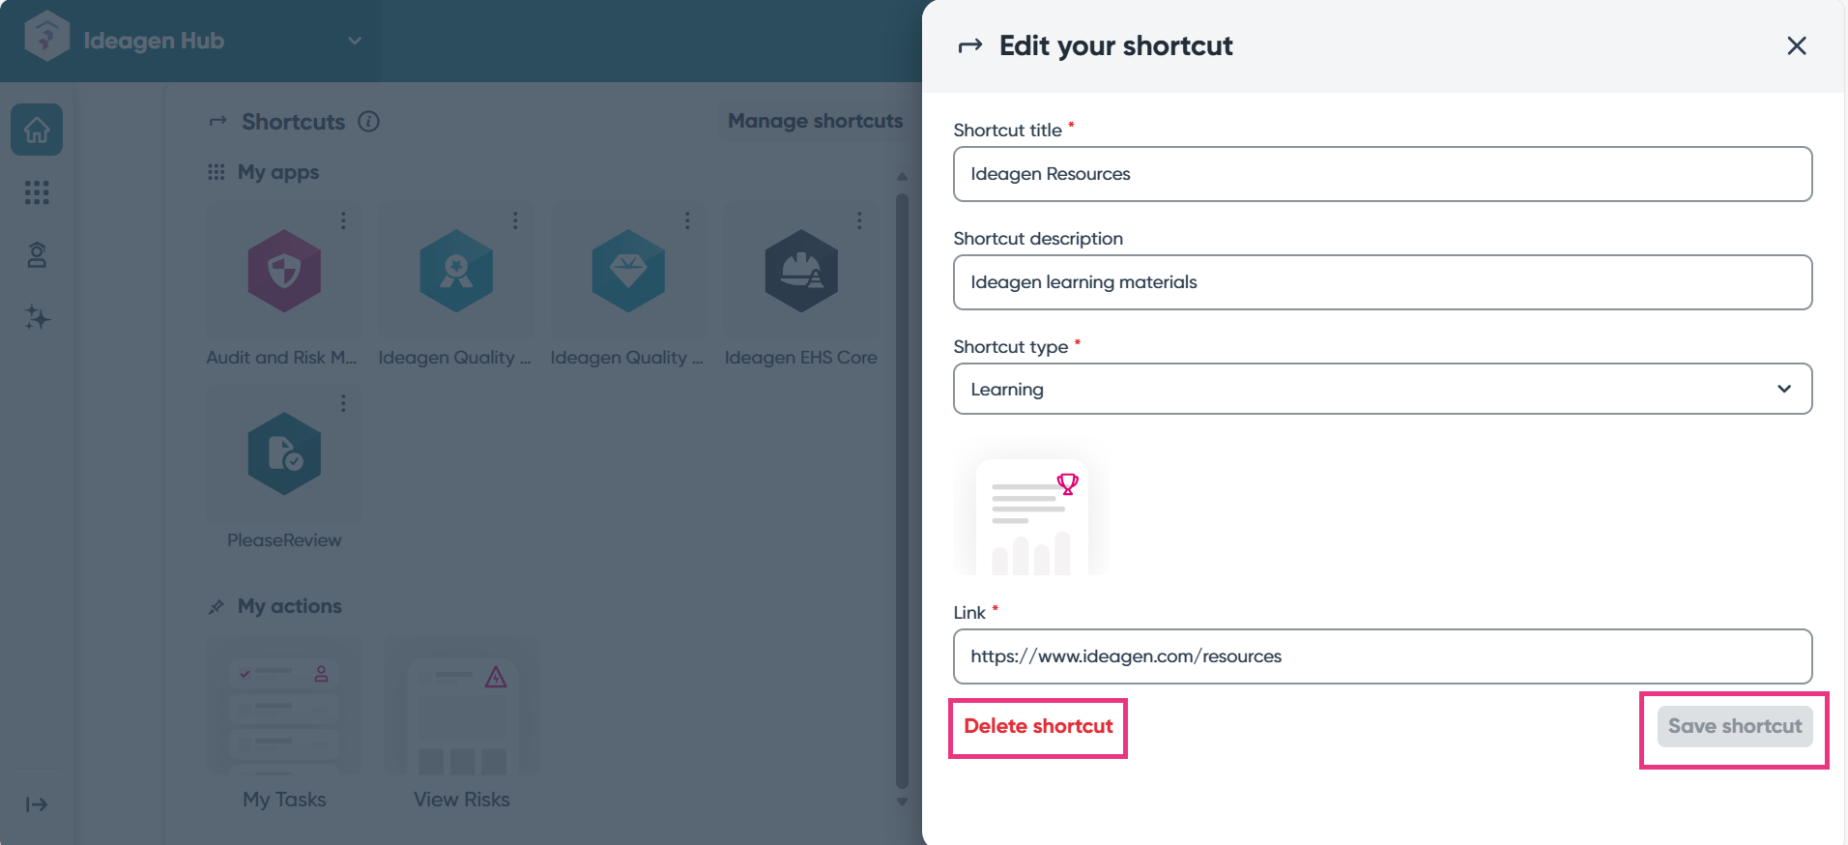Select the My Tasks action thumbnail

click(284, 705)
